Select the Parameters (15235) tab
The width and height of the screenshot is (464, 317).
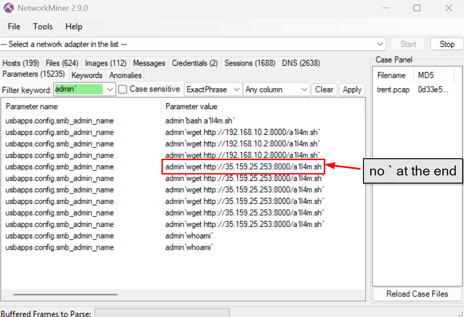coord(34,74)
